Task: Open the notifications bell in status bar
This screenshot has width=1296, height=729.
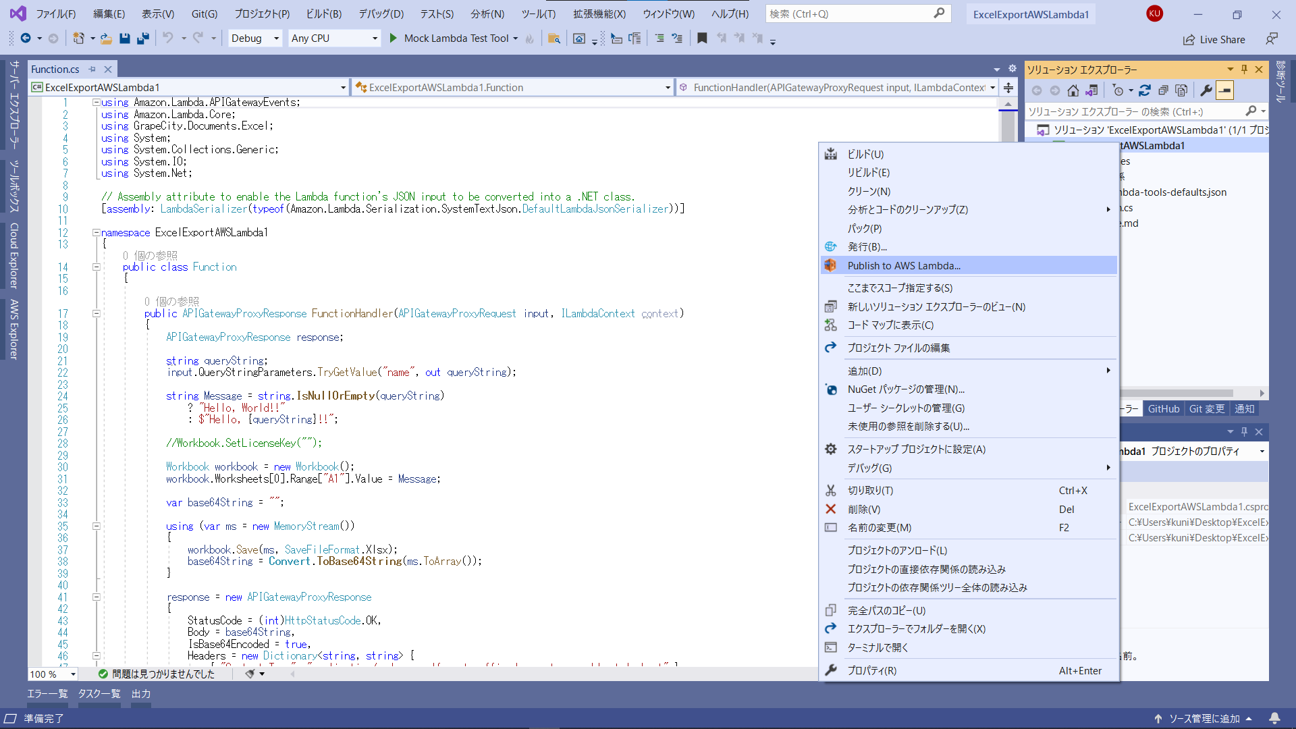Action: pyautogui.click(x=1274, y=718)
